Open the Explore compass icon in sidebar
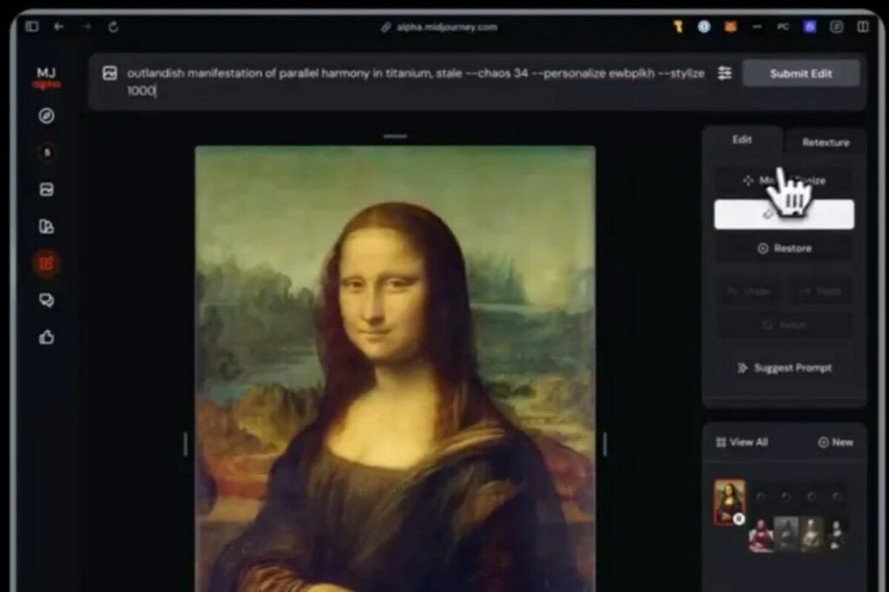 pos(47,116)
